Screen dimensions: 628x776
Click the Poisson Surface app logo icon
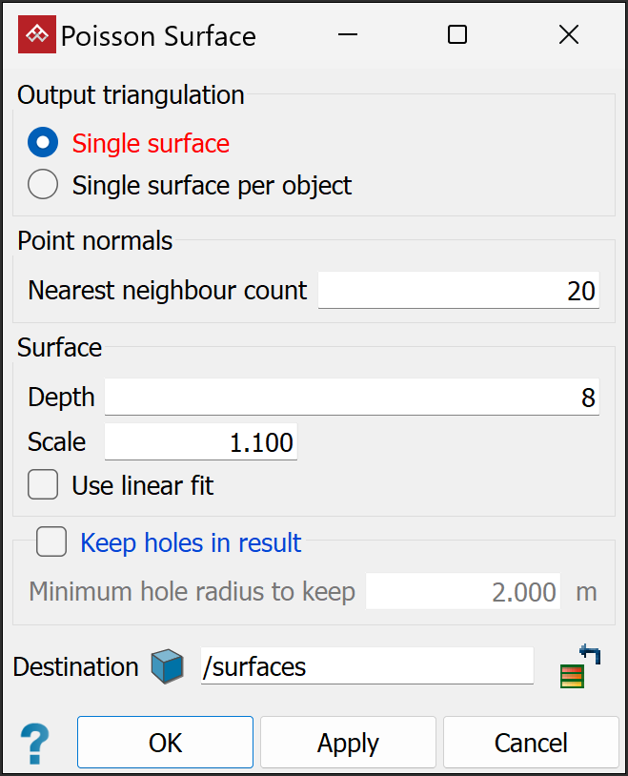coord(38,35)
